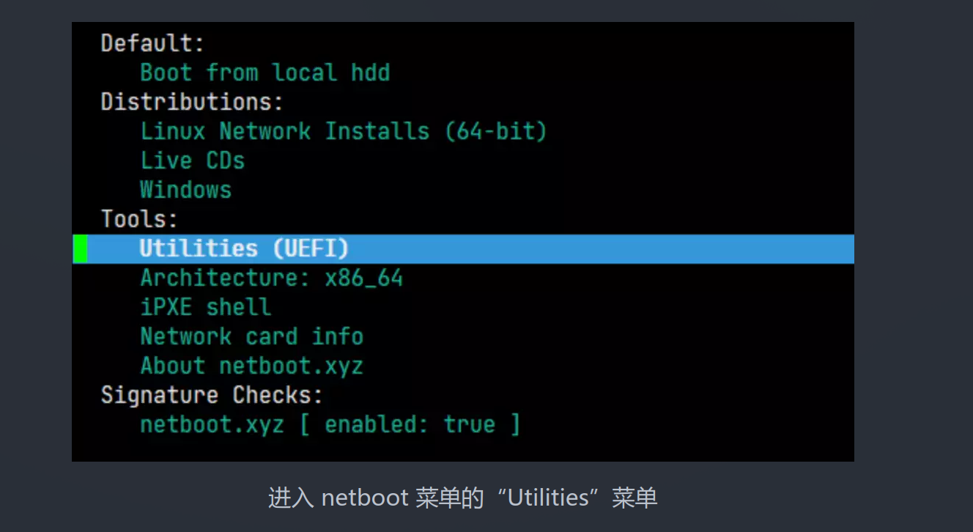Click the green cursor block beside Utilities
The width and height of the screenshot is (973, 532).
pos(80,249)
